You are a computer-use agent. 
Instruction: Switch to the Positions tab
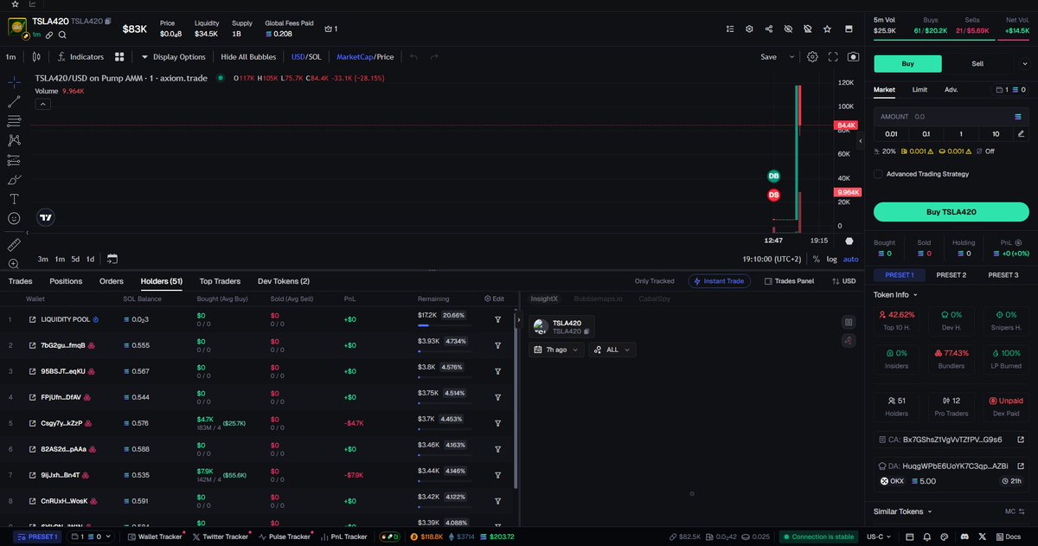click(x=66, y=281)
